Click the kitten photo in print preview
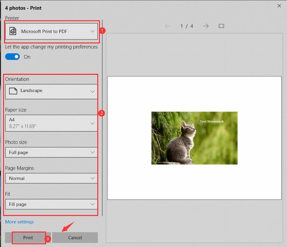Screen dimensions: 287x247 click(x=194, y=138)
